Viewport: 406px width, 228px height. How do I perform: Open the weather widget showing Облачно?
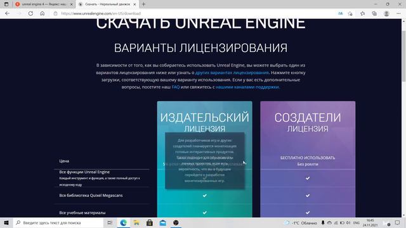coord(301,223)
